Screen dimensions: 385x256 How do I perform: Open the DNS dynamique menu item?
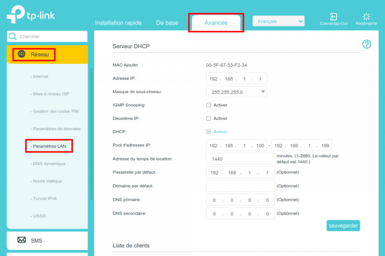click(x=48, y=164)
